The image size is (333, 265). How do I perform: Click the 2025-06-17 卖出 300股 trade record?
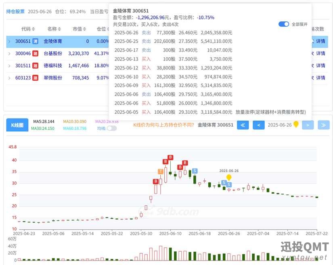point(173,50)
